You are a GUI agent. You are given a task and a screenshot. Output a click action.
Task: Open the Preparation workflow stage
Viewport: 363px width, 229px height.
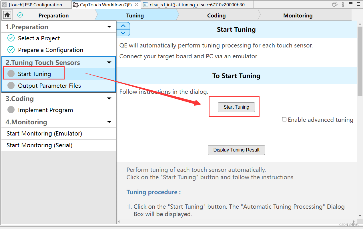[53, 15]
